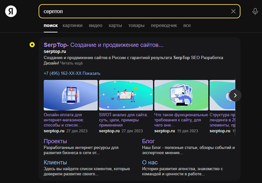This screenshot has width=262, height=183.
Task: Switch to the 'картинки' tab
Action: pos(72,25)
